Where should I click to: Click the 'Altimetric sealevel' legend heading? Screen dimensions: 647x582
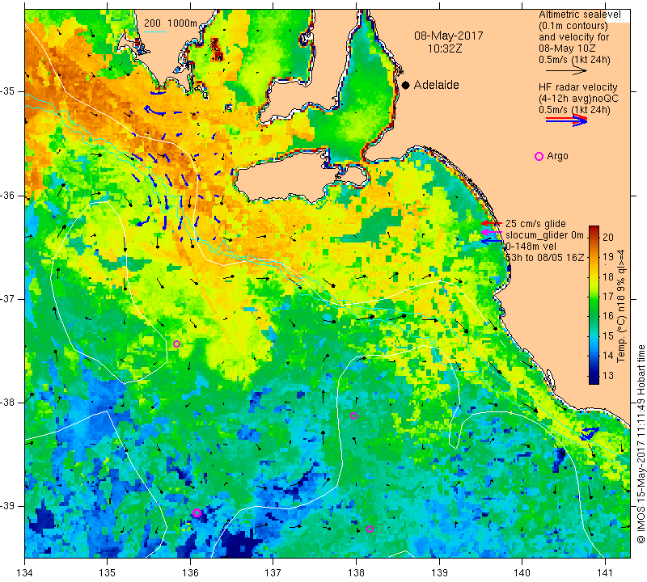pyautogui.click(x=579, y=15)
